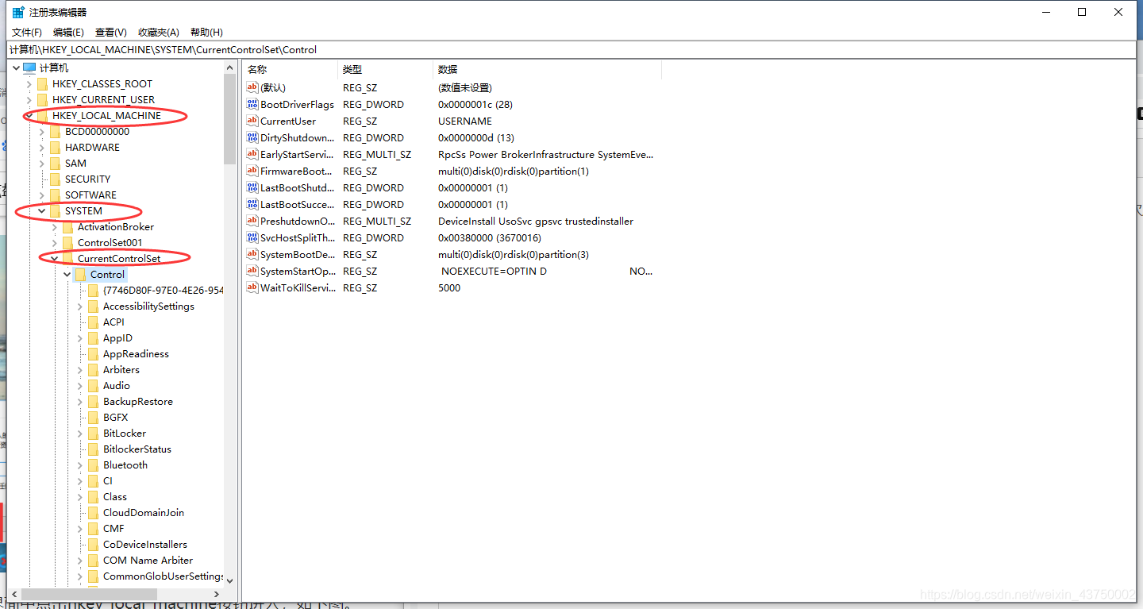Expand the ControlSet001 chevron
This screenshot has height=609, width=1143.
pos(55,243)
